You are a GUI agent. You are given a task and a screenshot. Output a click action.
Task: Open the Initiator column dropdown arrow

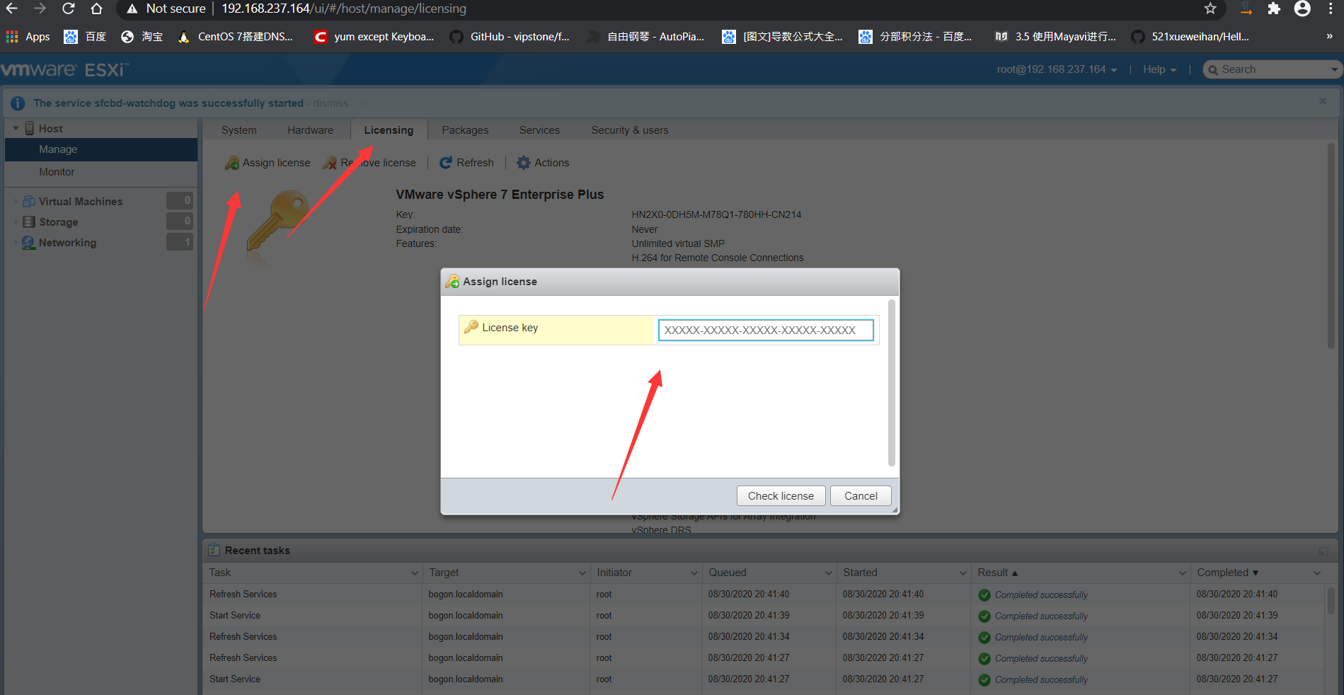click(x=694, y=573)
